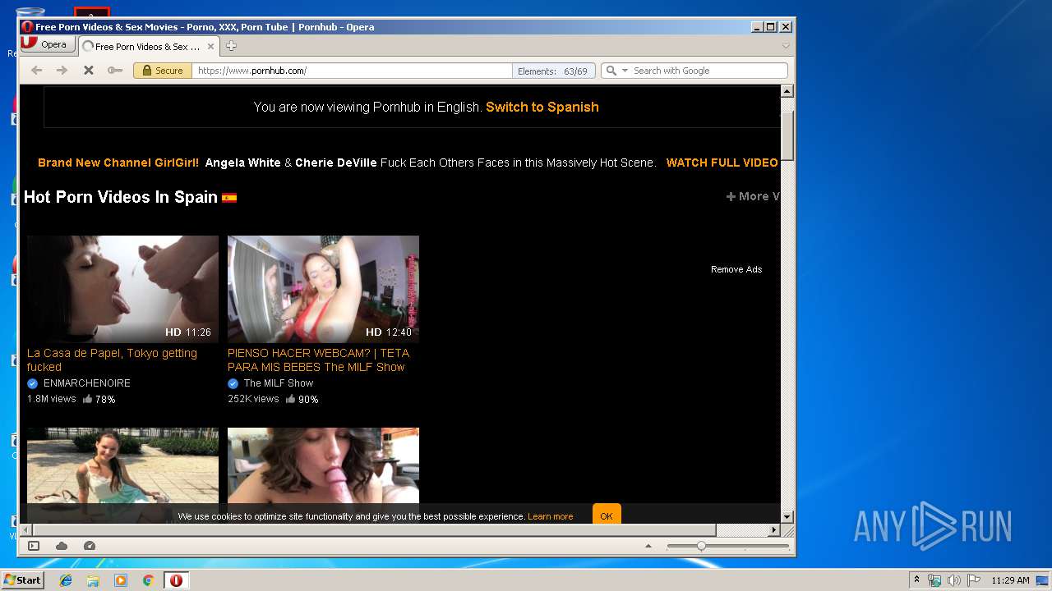Open the cookie notice Learn more link
This screenshot has height=591, width=1052.
[x=550, y=516]
